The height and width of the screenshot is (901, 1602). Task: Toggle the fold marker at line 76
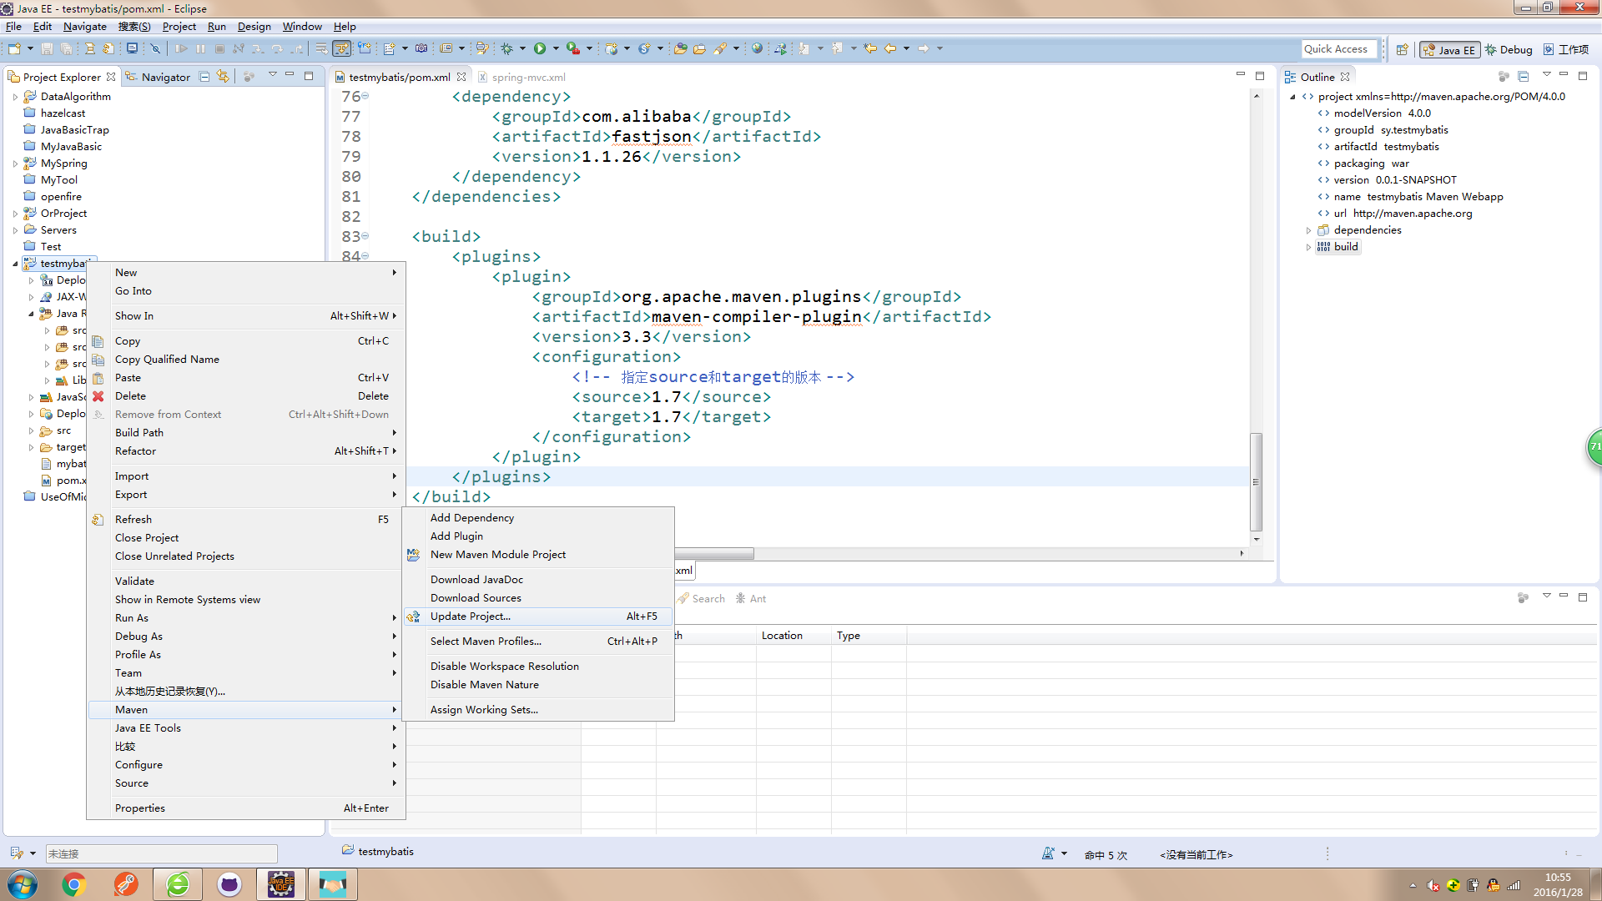[365, 96]
